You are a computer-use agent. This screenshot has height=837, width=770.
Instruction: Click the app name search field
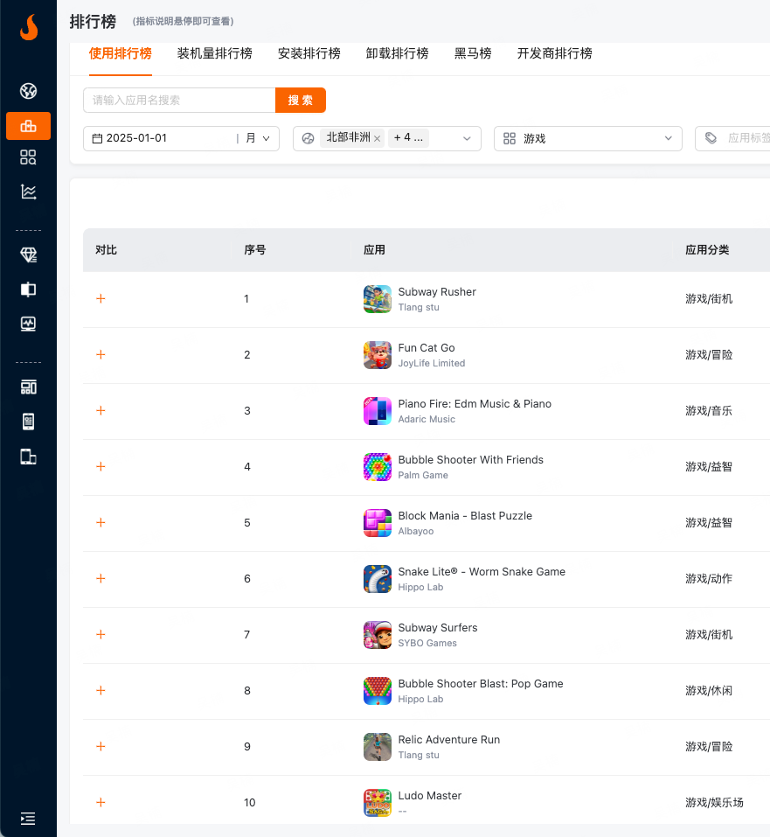pyautogui.click(x=179, y=101)
